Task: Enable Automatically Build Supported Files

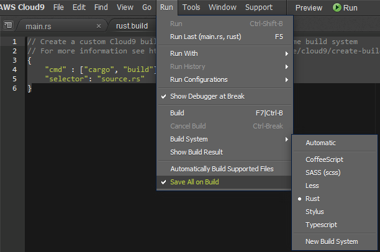Action: (x=222, y=169)
